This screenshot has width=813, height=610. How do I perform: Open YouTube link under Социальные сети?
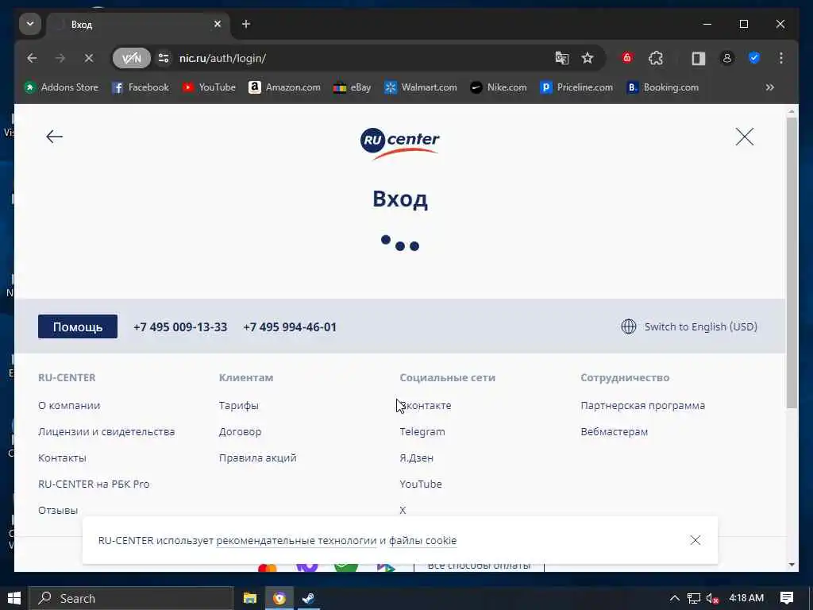(421, 484)
